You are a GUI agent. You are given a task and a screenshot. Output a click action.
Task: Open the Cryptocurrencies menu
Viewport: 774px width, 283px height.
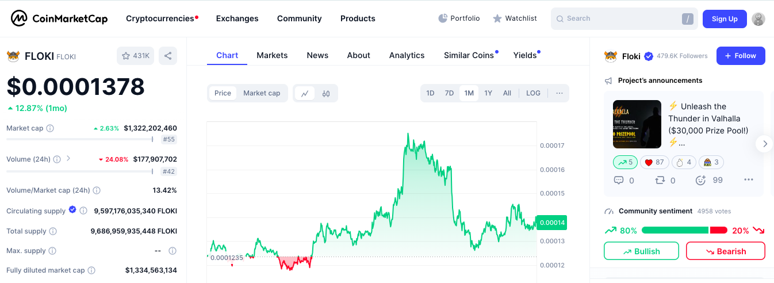160,18
